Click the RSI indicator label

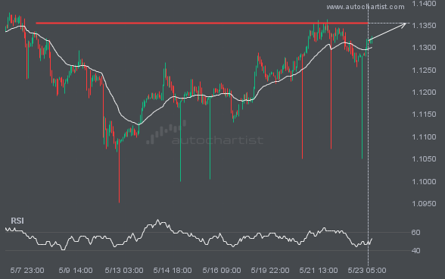[17, 221]
